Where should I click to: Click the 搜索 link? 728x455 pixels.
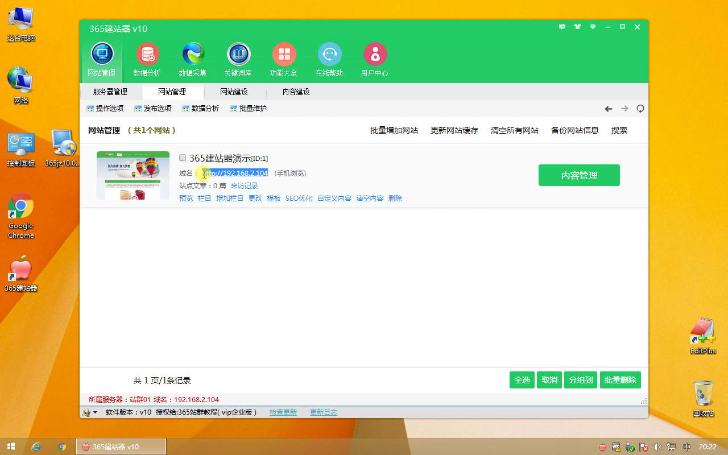(x=619, y=130)
